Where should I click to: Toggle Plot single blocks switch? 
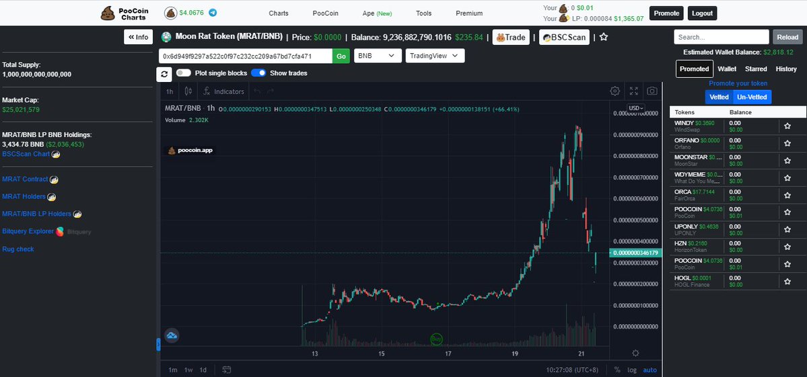pos(184,73)
